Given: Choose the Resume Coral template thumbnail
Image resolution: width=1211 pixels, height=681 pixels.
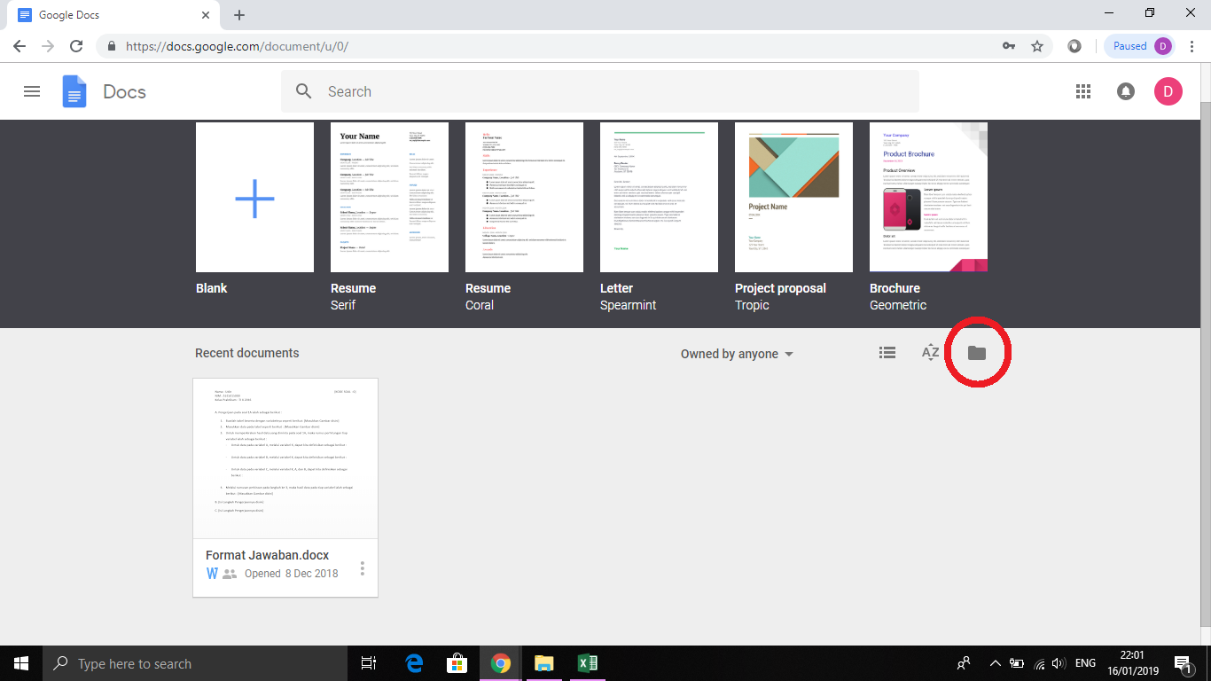Looking at the screenshot, I should 524,197.
